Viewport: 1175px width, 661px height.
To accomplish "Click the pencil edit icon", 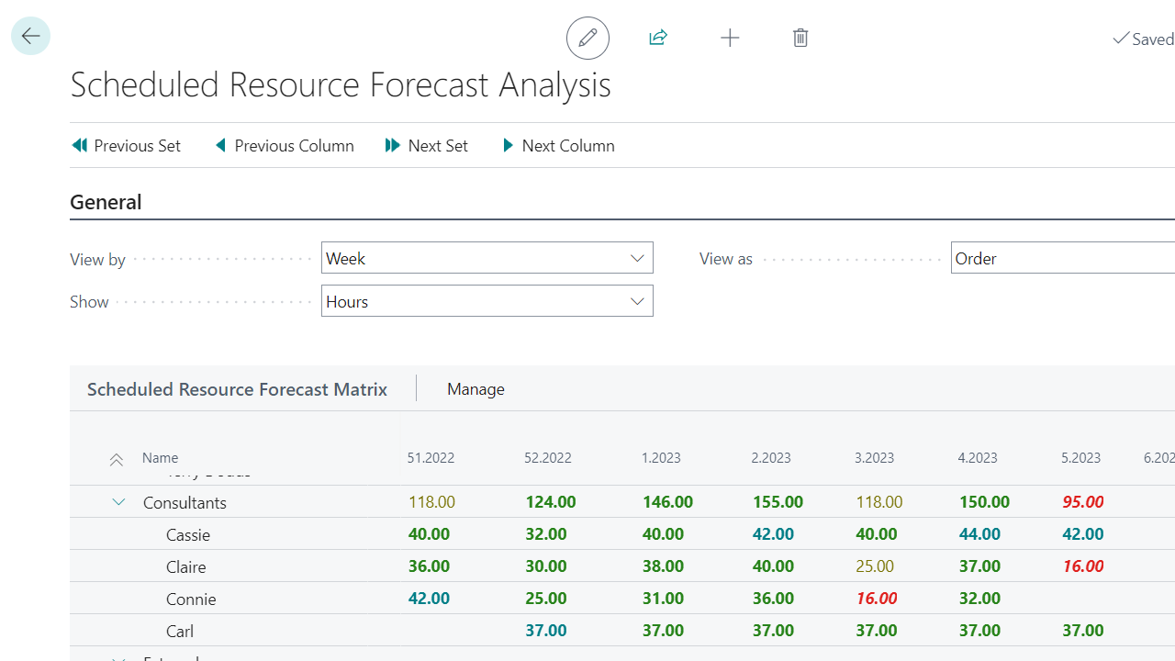I will pos(587,38).
